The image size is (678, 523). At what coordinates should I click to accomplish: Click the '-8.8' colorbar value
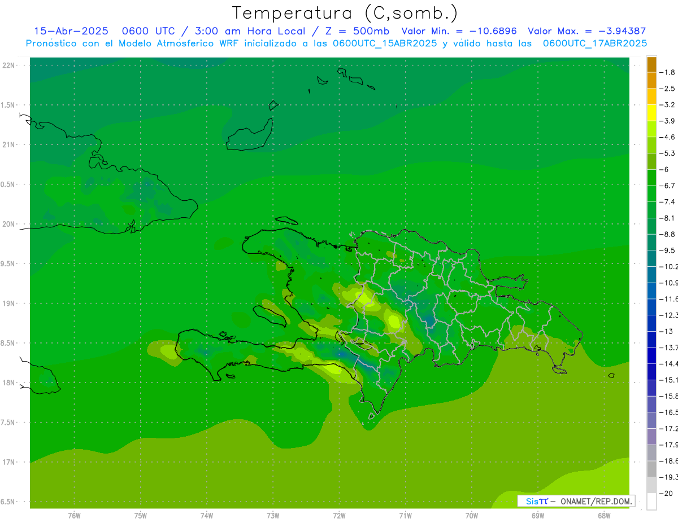pos(667,234)
